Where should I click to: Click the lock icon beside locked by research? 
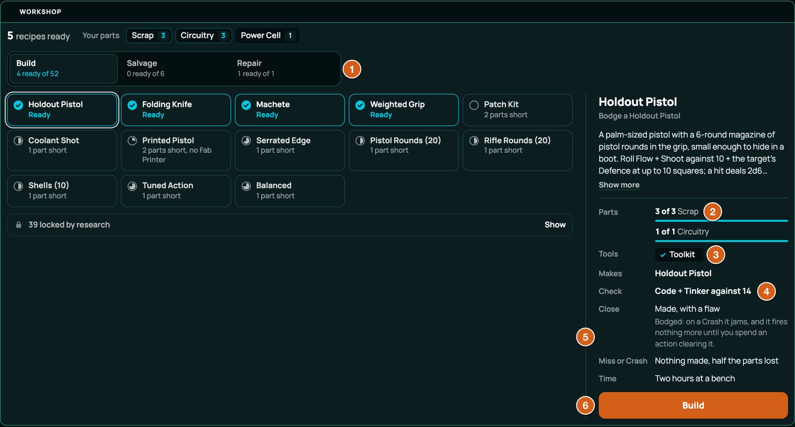pos(18,225)
